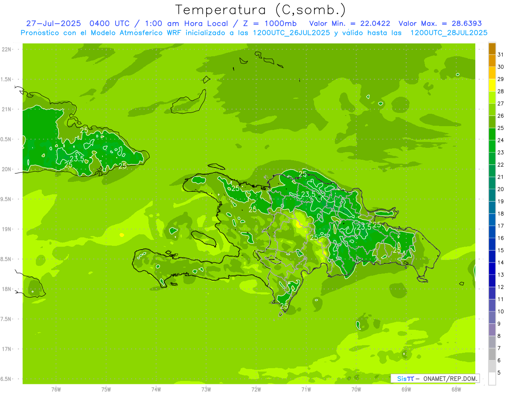Click the legend value '5' at the bar bottom
The width and height of the screenshot is (512, 395).
point(499,373)
